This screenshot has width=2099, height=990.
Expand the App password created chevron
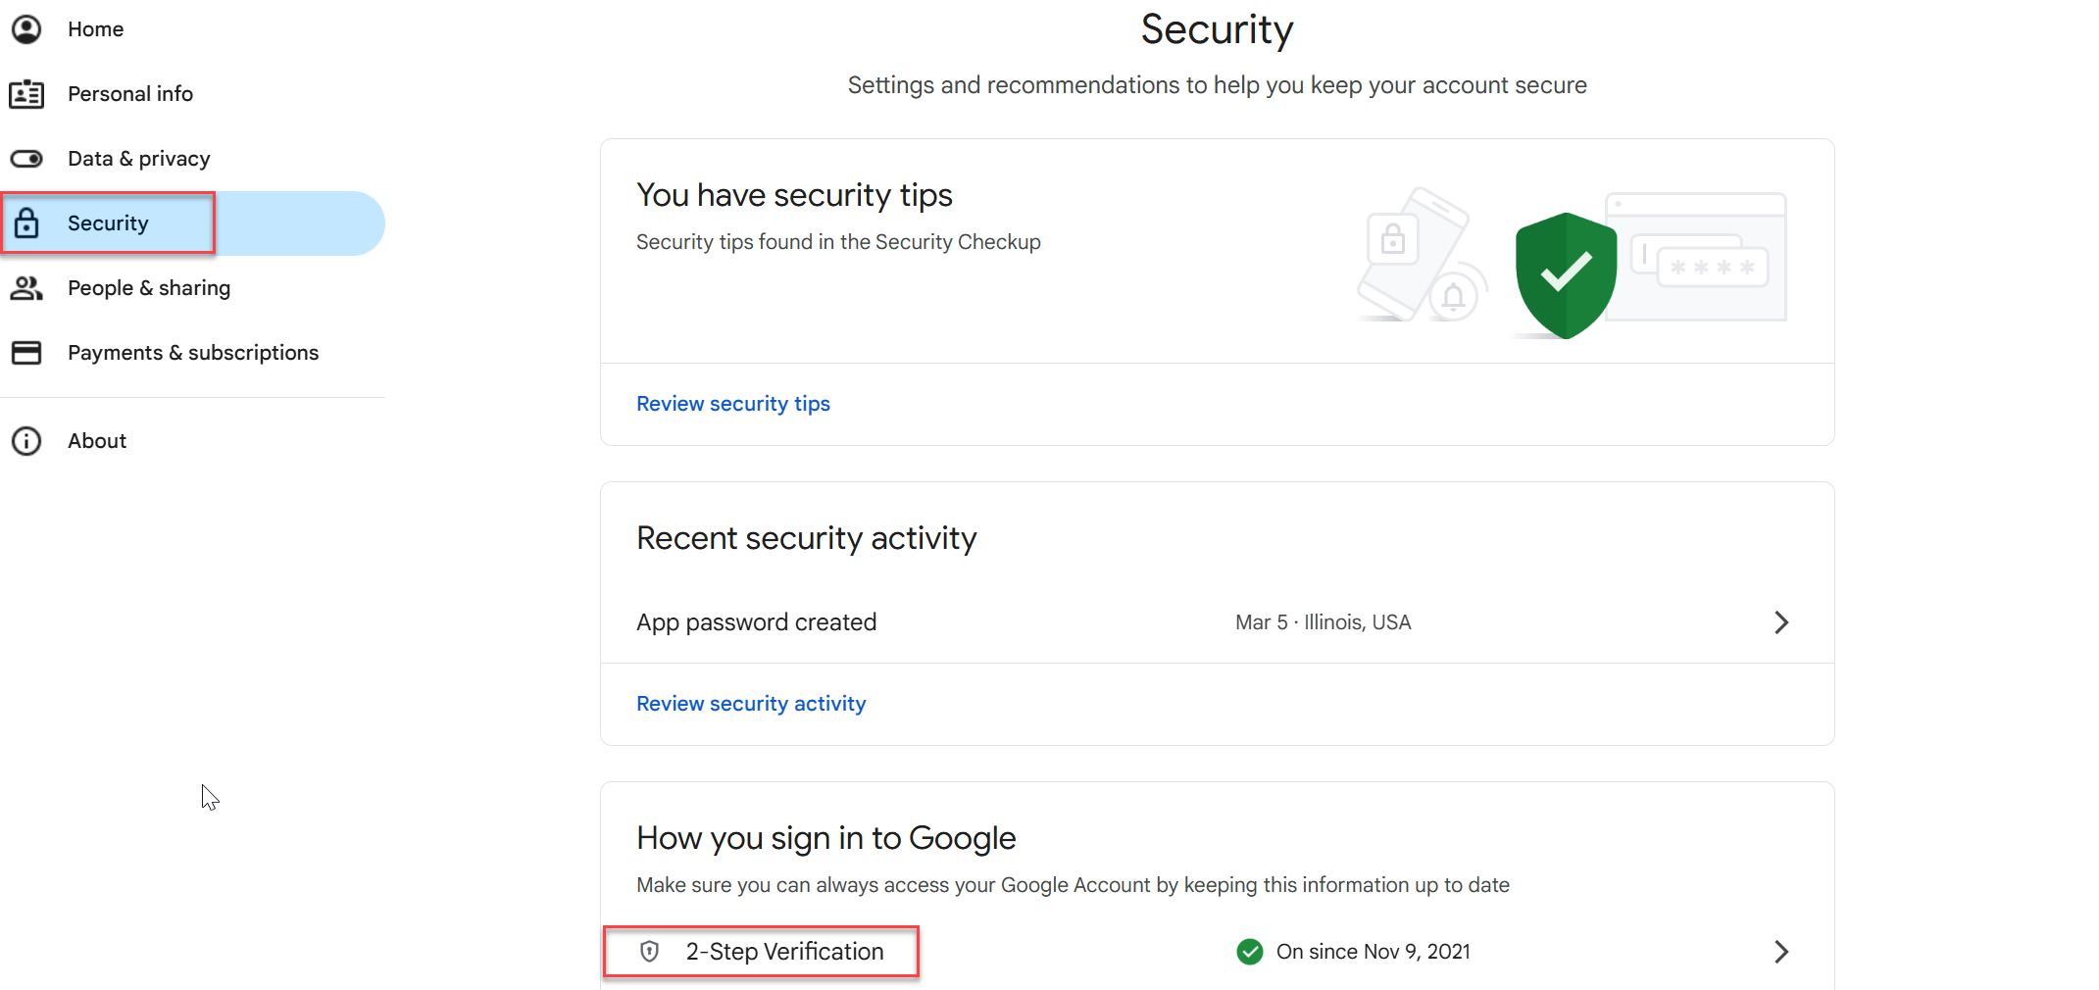[x=1781, y=622]
